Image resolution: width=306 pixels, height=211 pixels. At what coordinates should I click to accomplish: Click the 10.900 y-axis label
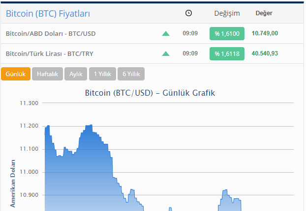click(x=29, y=195)
